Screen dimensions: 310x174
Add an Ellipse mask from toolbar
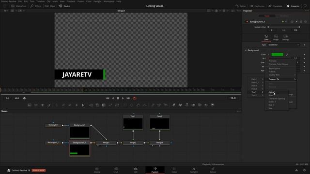[x=132, y=105]
